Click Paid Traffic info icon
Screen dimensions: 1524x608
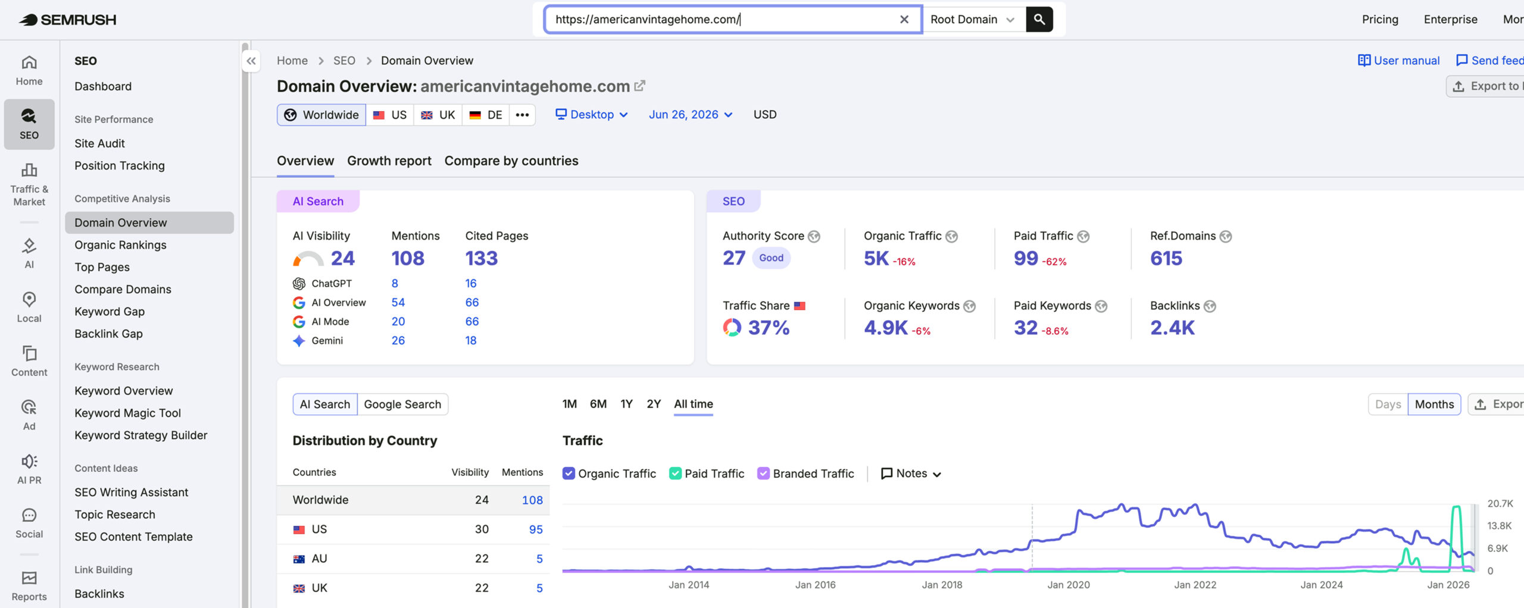click(1083, 236)
